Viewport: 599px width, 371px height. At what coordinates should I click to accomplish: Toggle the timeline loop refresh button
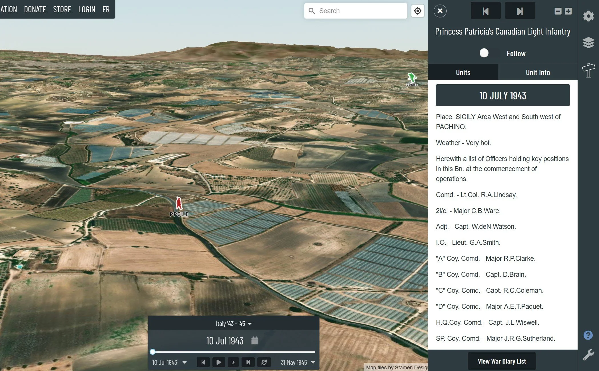pos(264,362)
